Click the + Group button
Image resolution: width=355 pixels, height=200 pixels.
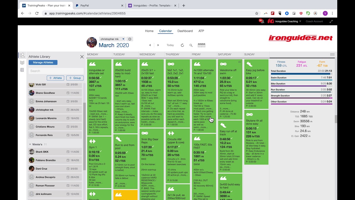75,78
